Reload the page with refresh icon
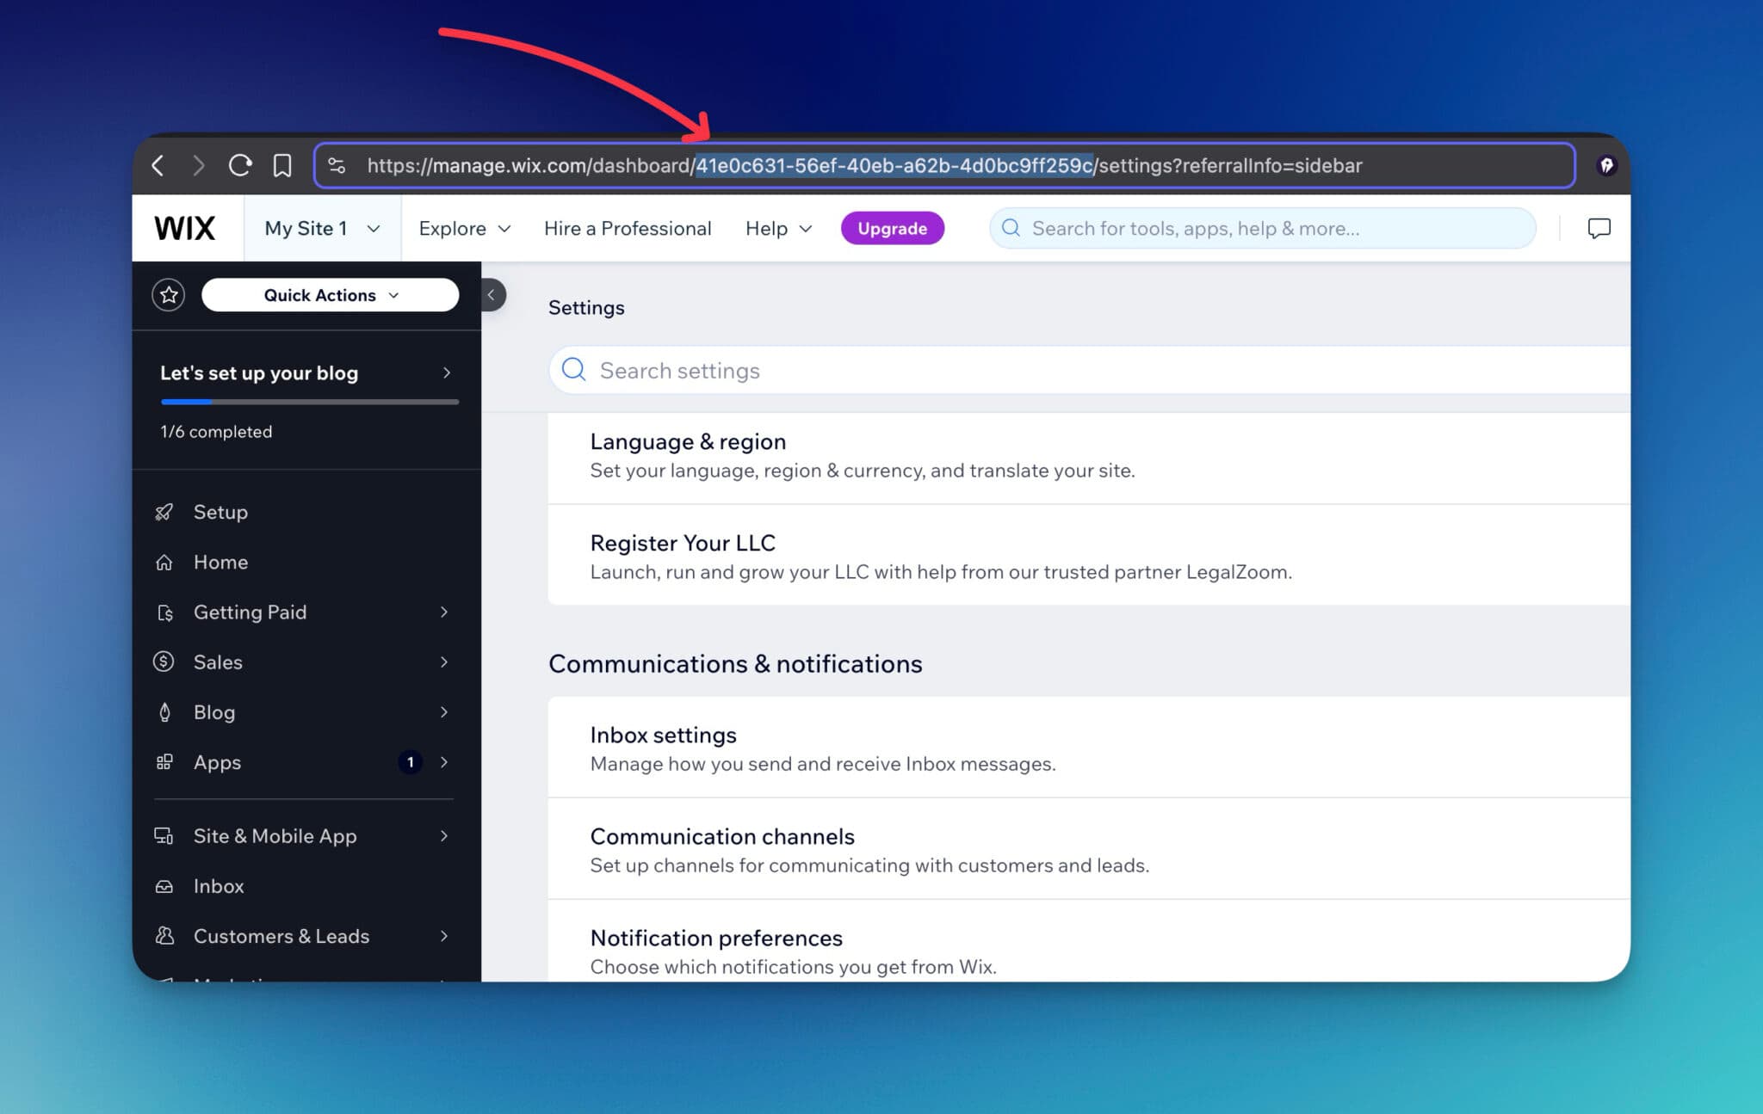The width and height of the screenshot is (1763, 1114). pos(239,165)
